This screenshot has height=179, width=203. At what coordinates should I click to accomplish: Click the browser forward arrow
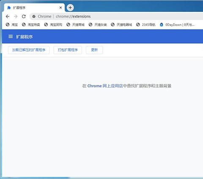click(x=16, y=17)
